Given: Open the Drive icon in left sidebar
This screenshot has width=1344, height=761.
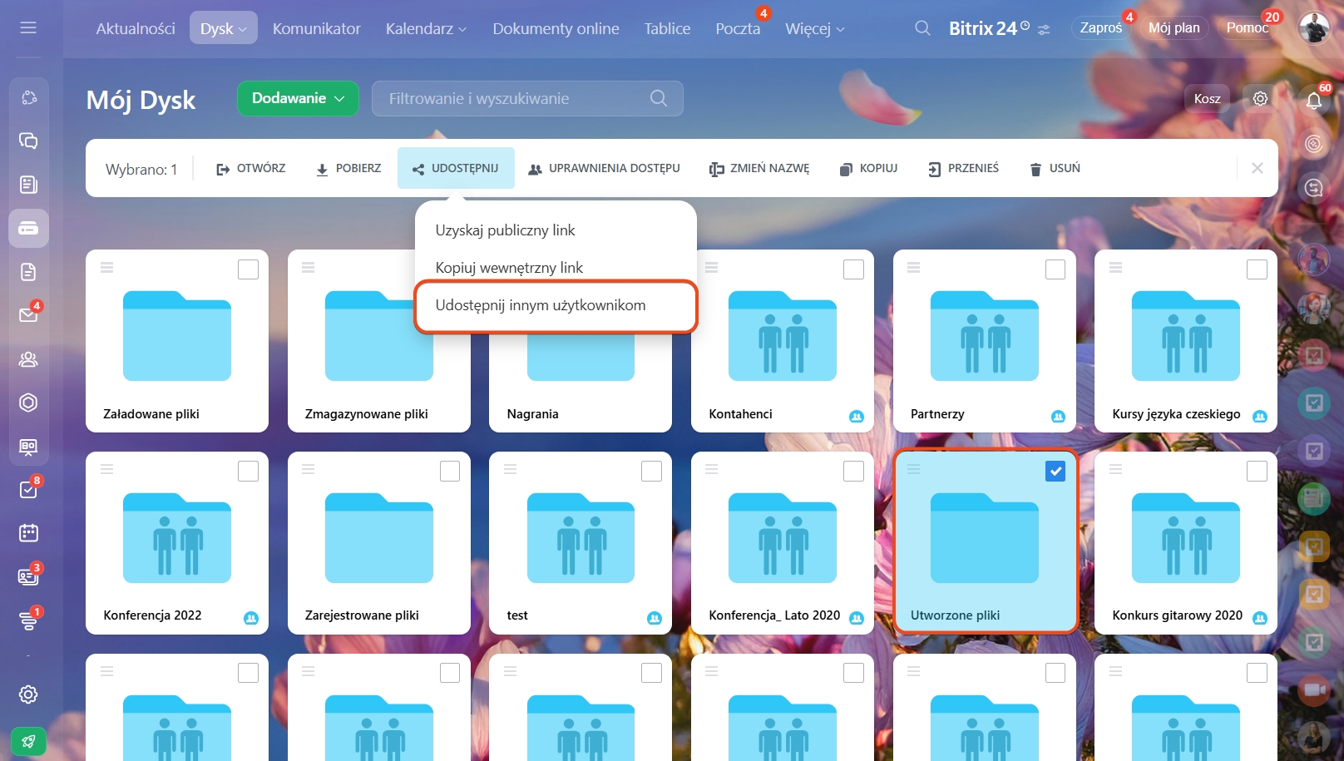Looking at the screenshot, I should pyautogui.click(x=28, y=228).
